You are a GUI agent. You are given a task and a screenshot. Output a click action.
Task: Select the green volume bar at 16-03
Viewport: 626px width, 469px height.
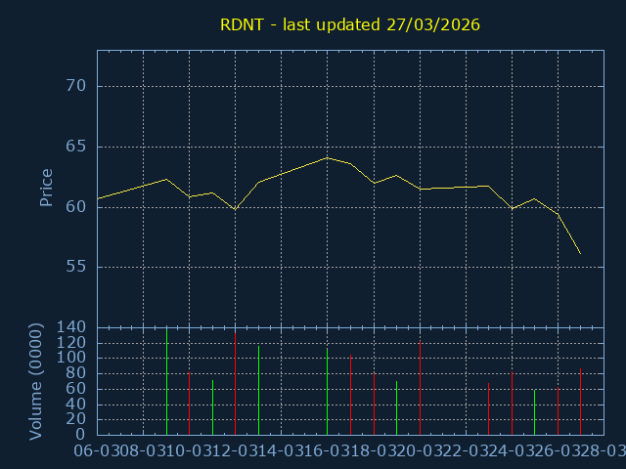(327, 391)
